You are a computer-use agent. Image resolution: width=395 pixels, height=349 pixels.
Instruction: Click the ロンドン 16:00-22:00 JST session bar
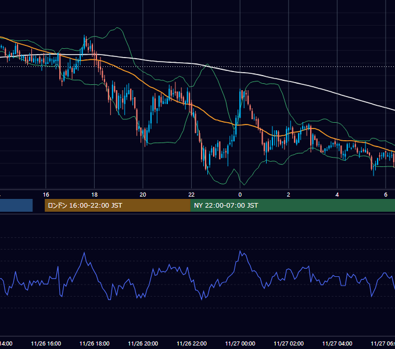tap(117, 205)
